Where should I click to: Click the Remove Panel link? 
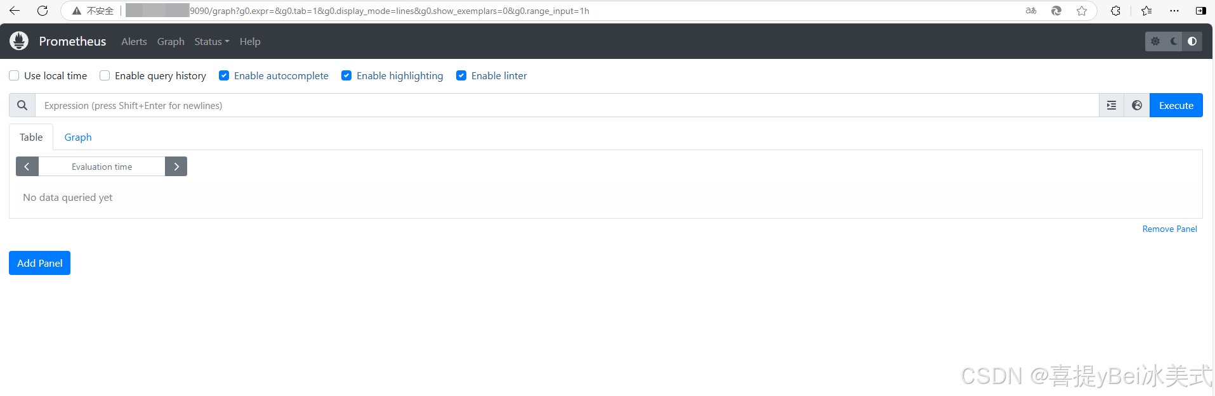1170,229
